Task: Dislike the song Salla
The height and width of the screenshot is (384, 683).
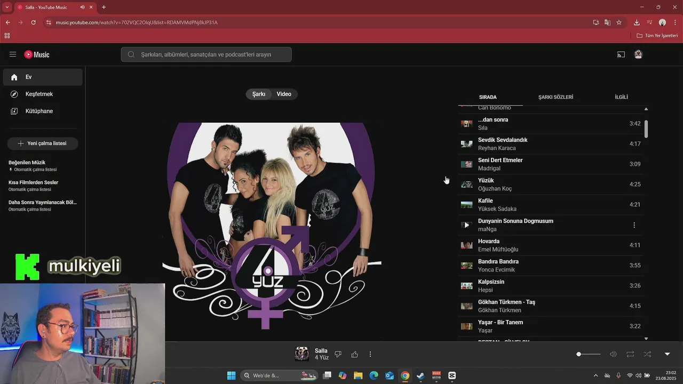Action: point(338,354)
